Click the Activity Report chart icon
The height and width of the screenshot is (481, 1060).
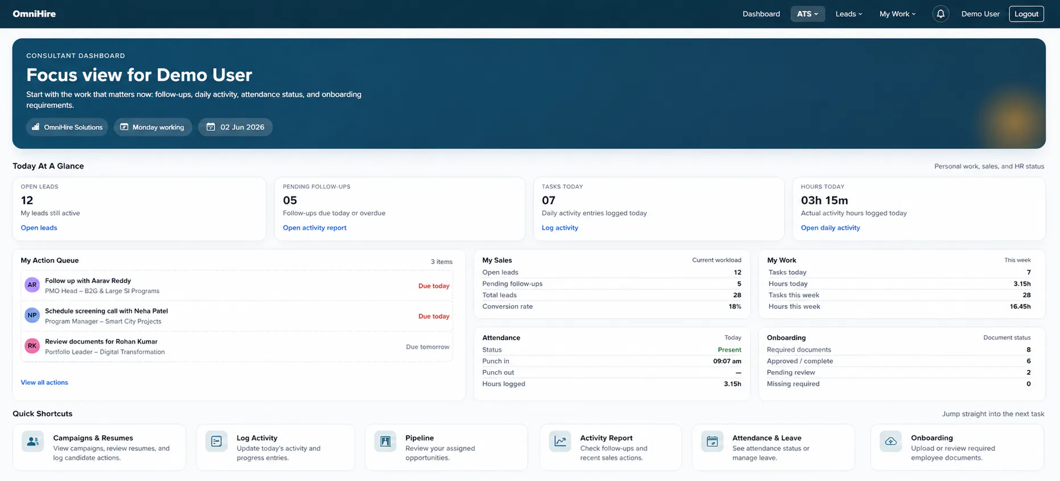pos(560,441)
